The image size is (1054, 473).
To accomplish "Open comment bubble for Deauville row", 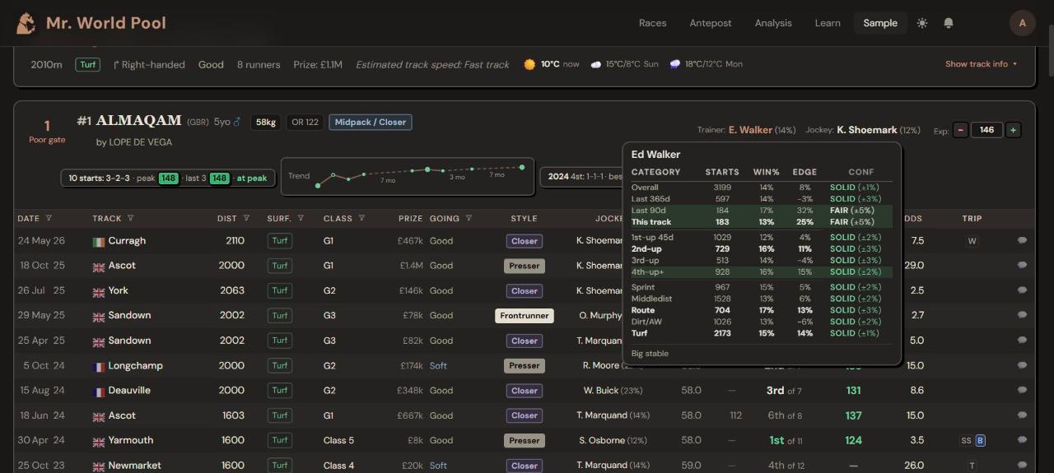I will point(1022,391).
